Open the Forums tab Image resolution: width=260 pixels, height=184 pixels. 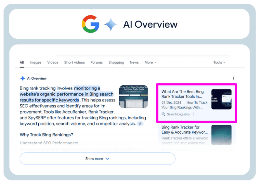97,62
